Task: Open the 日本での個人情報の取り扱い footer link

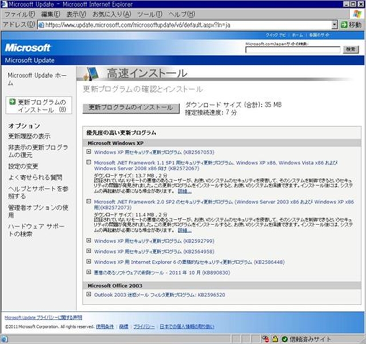Action: (187, 326)
